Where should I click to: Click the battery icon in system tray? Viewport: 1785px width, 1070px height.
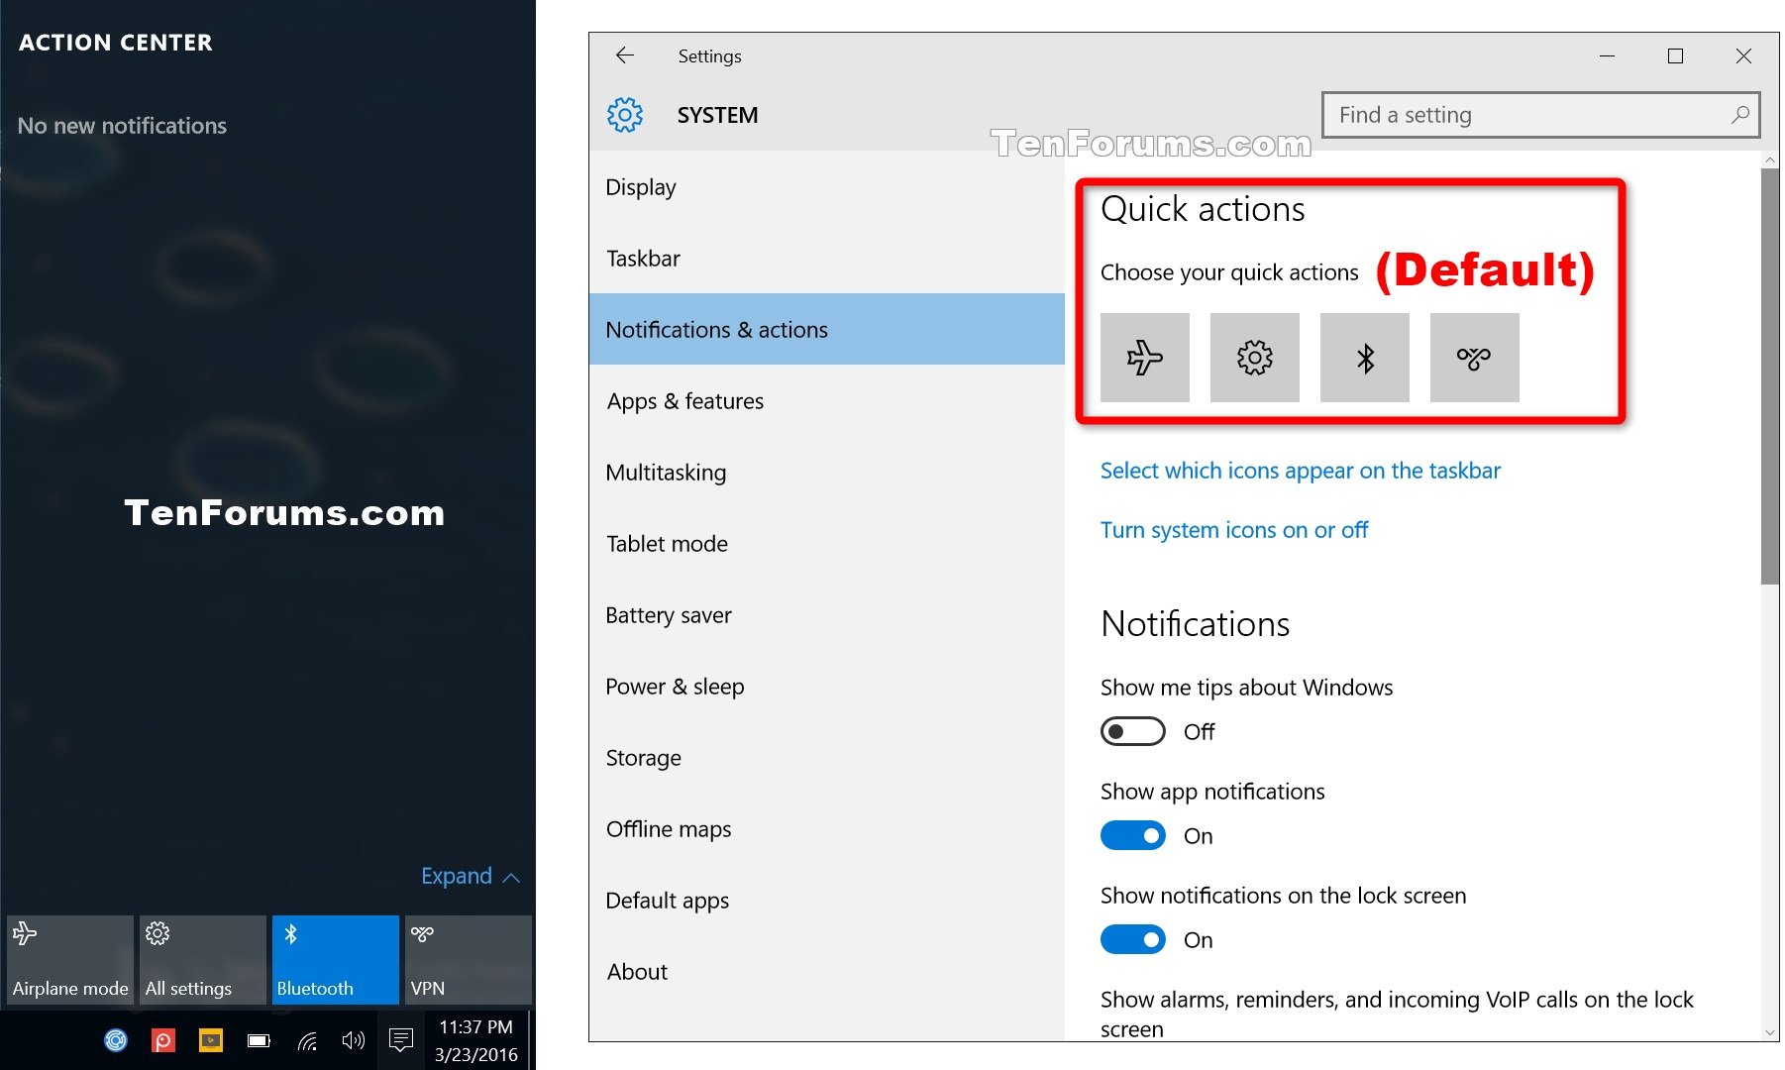(259, 1040)
